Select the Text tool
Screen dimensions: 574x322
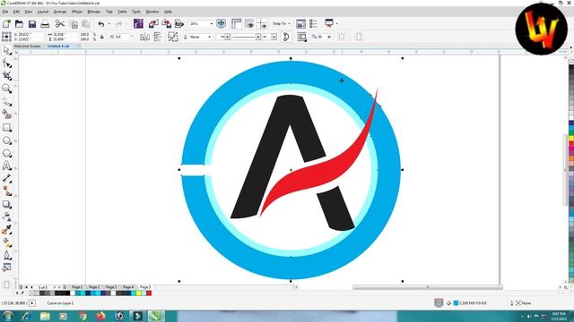tap(6, 166)
